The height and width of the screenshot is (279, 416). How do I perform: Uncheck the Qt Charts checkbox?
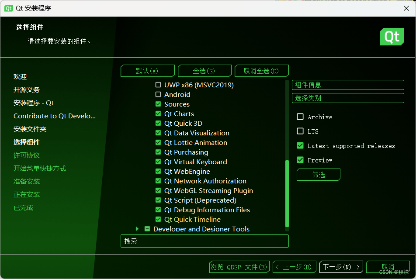tap(158, 114)
